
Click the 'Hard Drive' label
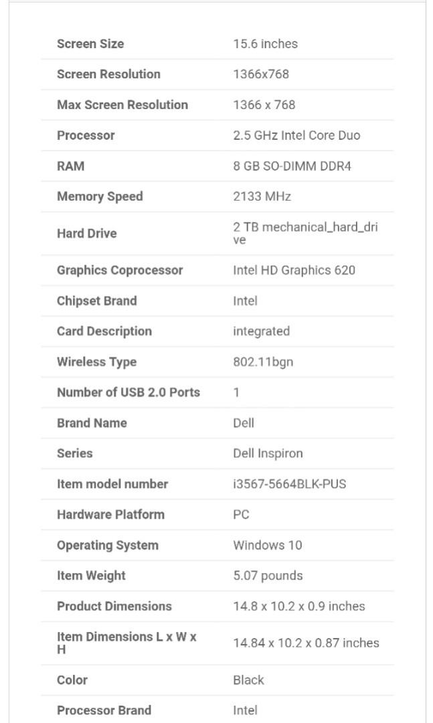(x=87, y=234)
